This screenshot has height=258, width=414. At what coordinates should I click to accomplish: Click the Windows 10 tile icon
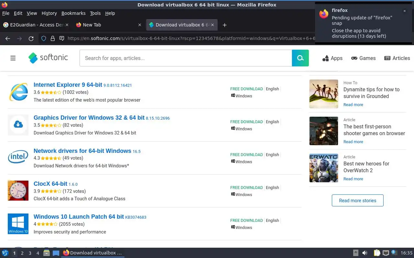18,223
